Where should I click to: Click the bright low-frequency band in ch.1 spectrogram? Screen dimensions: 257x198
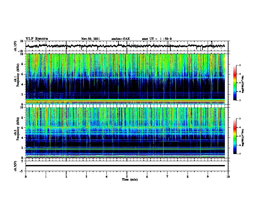[x=125, y=102]
